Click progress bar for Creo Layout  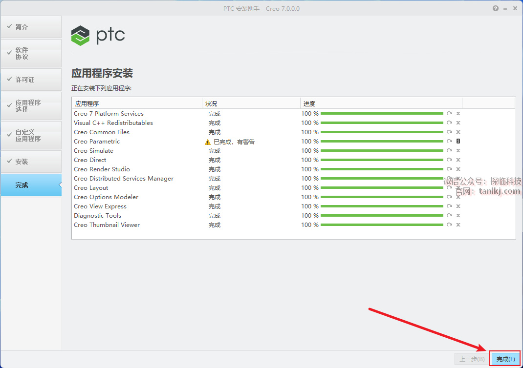pyautogui.click(x=382, y=188)
